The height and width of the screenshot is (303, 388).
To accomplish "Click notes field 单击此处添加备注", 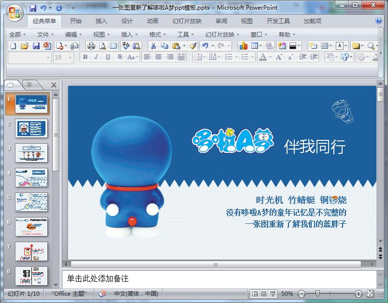I will [x=219, y=279].
